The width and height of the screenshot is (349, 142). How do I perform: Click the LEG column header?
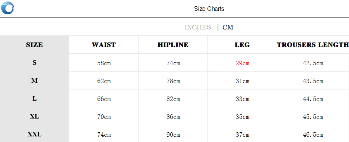(242, 45)
